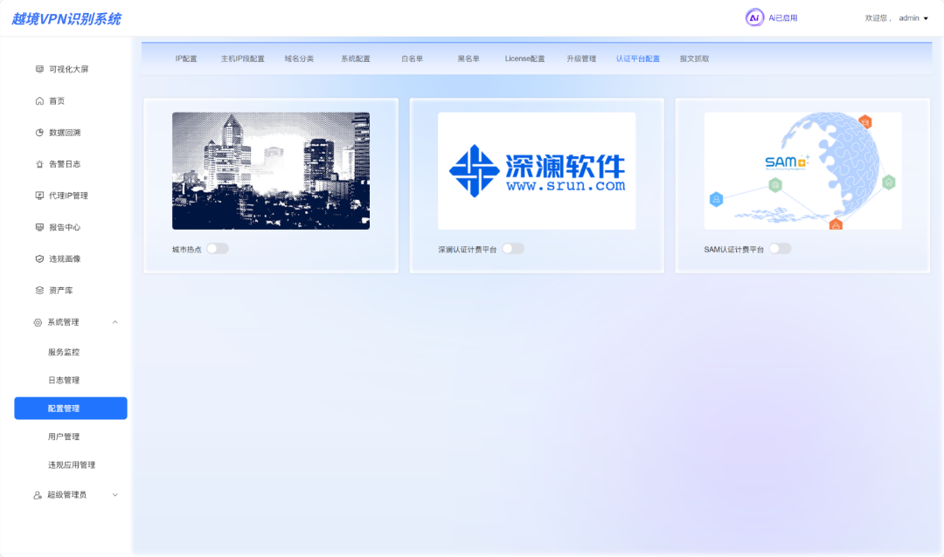The image size is (944, 557).
Task: Open 违规应用管理 in the sidebar
Action: pos(71,465)
